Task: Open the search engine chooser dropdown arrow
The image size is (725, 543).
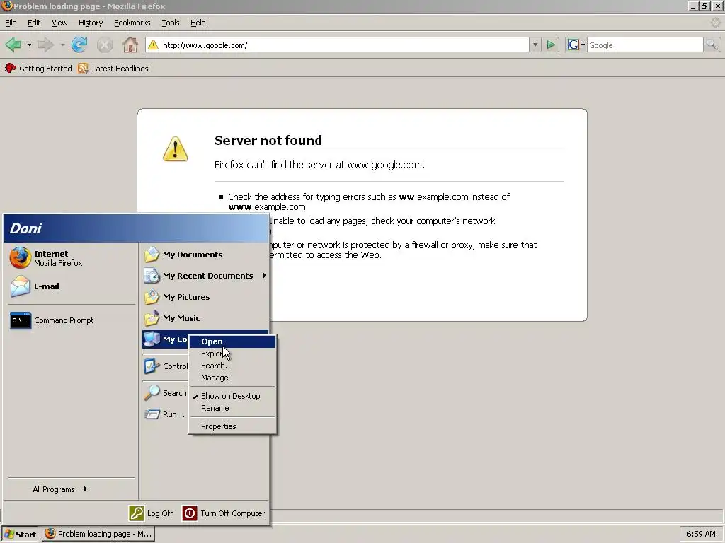Action: (x=583, y=45)
